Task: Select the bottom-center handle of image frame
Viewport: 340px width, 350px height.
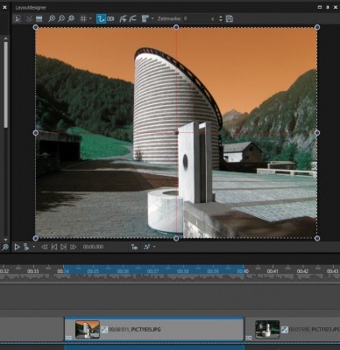Action: (x=176, y=238)
